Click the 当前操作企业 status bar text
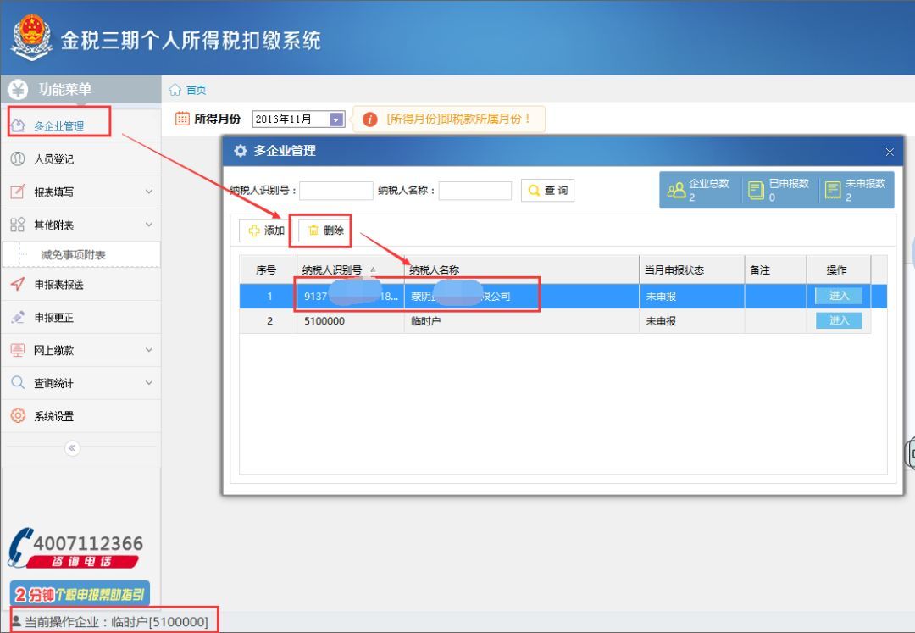Viewport: 915px width, 633px height. 116,622
